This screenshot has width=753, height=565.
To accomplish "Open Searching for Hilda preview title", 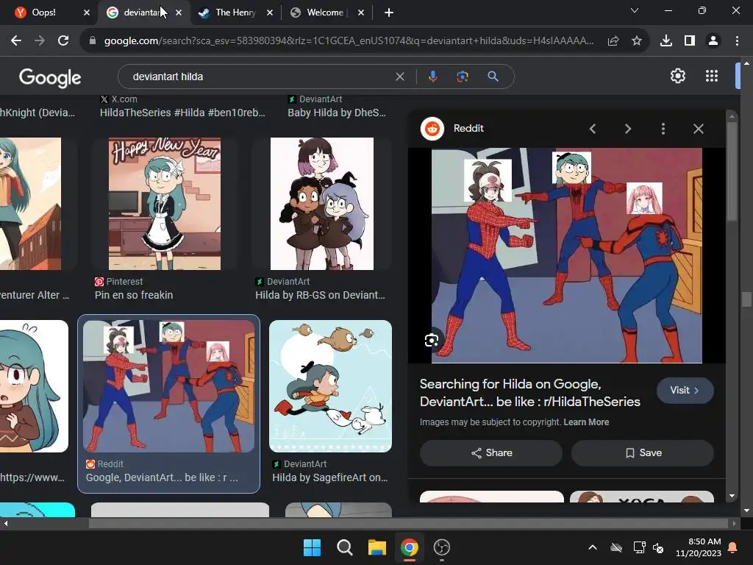I will (529, 393).
